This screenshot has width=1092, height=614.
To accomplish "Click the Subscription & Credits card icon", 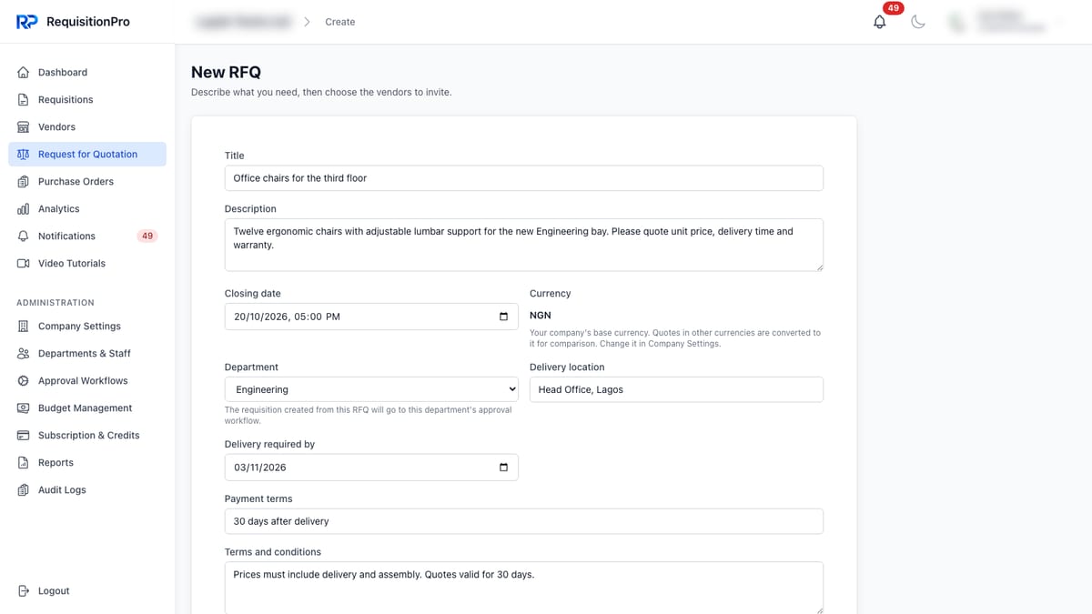I will pyautogui.click(x=24, y=435).
